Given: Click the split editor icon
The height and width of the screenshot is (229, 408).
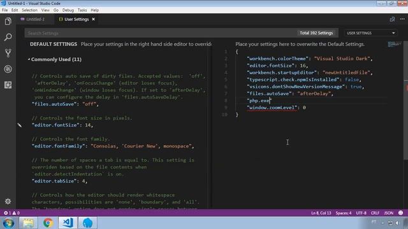Looking at the screenshot, I should pos(392,19).
